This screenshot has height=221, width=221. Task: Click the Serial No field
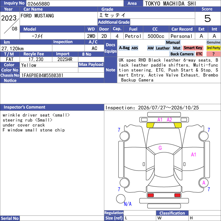(62, 218)
